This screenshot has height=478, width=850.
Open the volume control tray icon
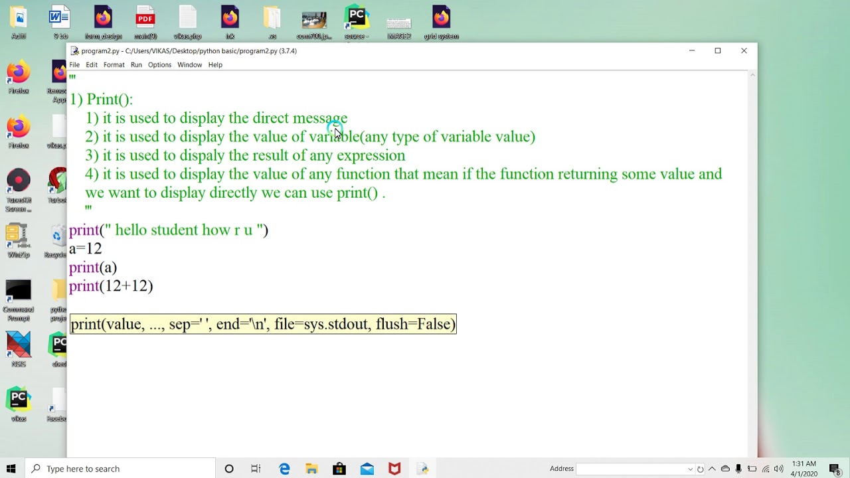(779, 469)
